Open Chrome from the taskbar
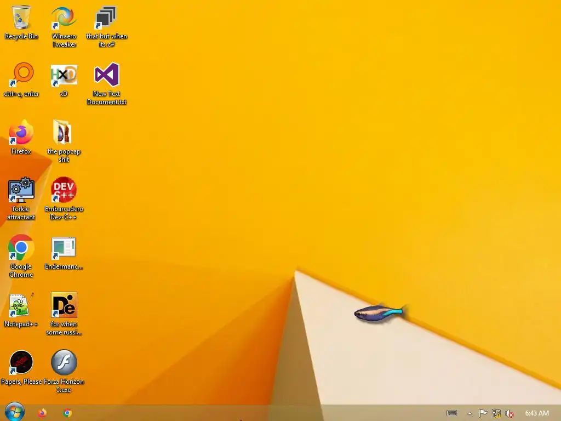561x421 pixels. click(x=67, y=413)
